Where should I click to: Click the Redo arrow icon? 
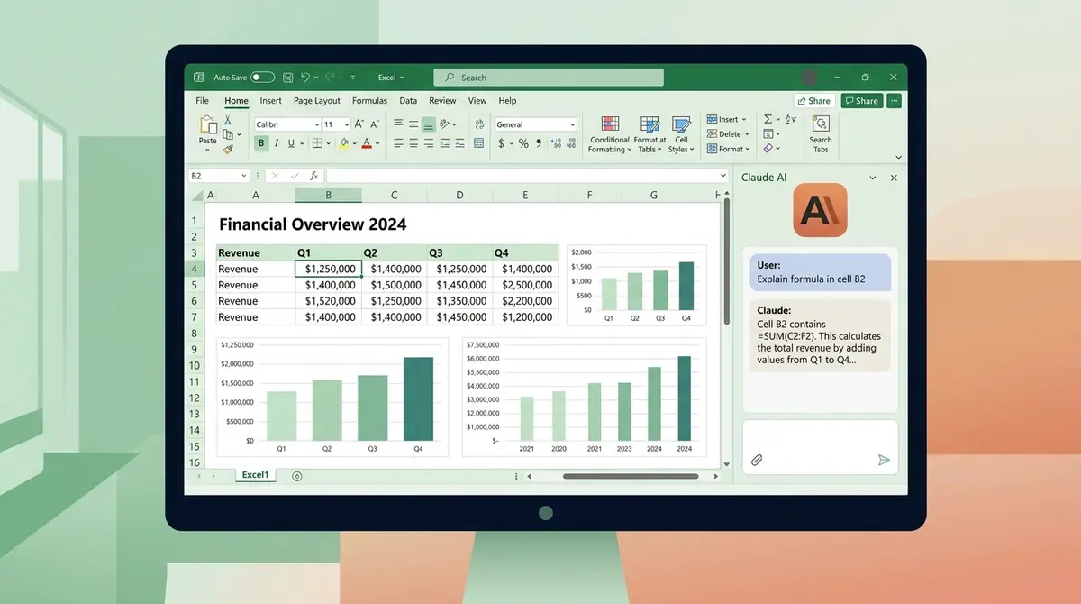tap(331, 78)
